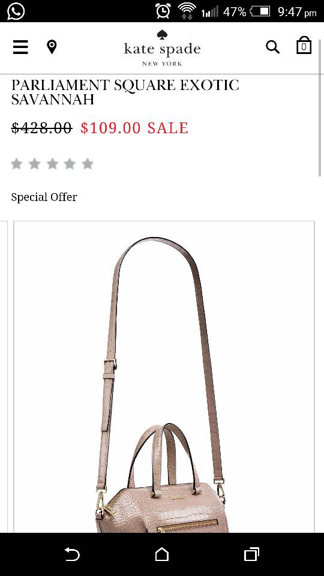Open the handbag product image
The height and width of the screenshot is (576, 324).
[x=164, y=377]
